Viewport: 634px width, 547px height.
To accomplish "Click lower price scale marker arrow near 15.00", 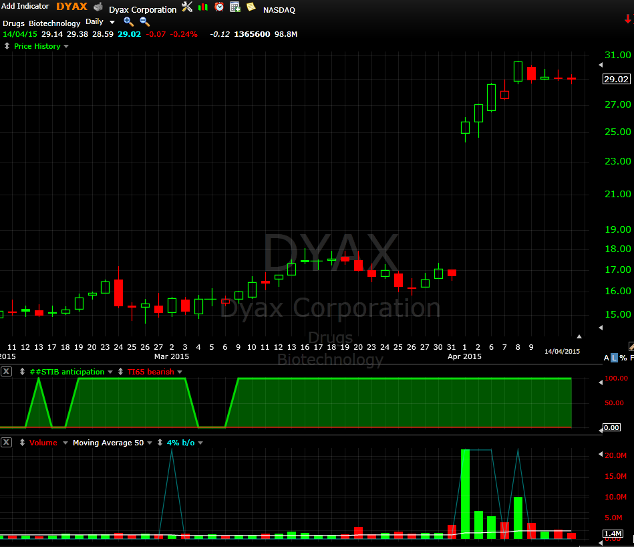I will coord(601,327).
